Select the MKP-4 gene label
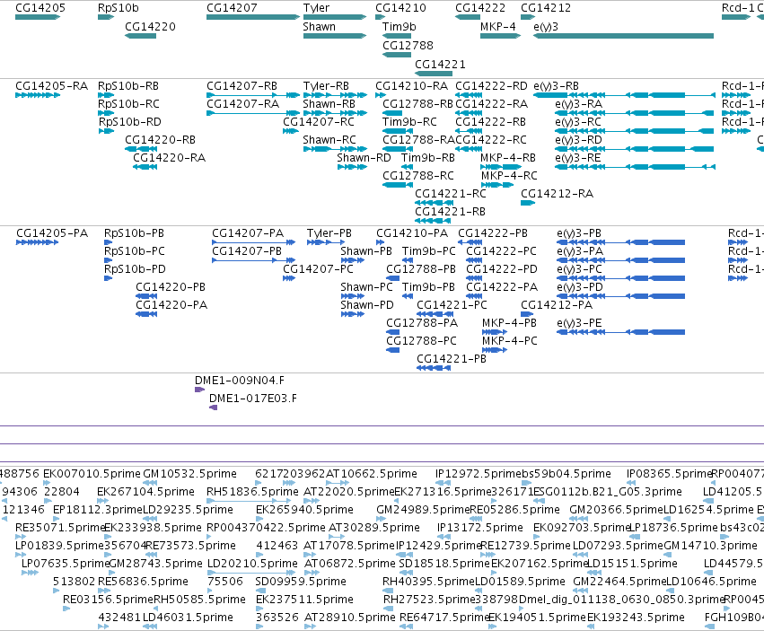The height and width of the screenshot is (631, 764). 498,26
